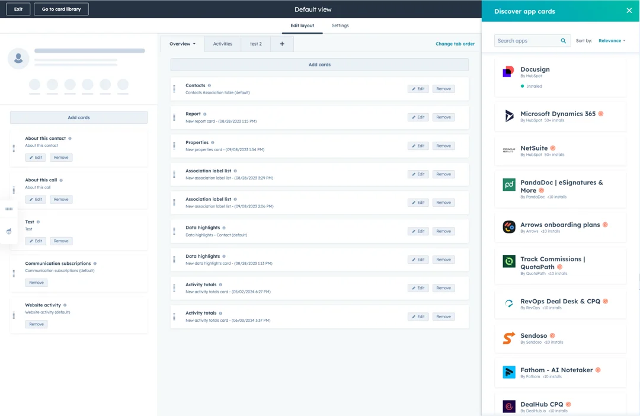The height and width of the screenshot is (416, 640).
Task: Click the search magnifier icon in apps search
Action: click(563, 41)
